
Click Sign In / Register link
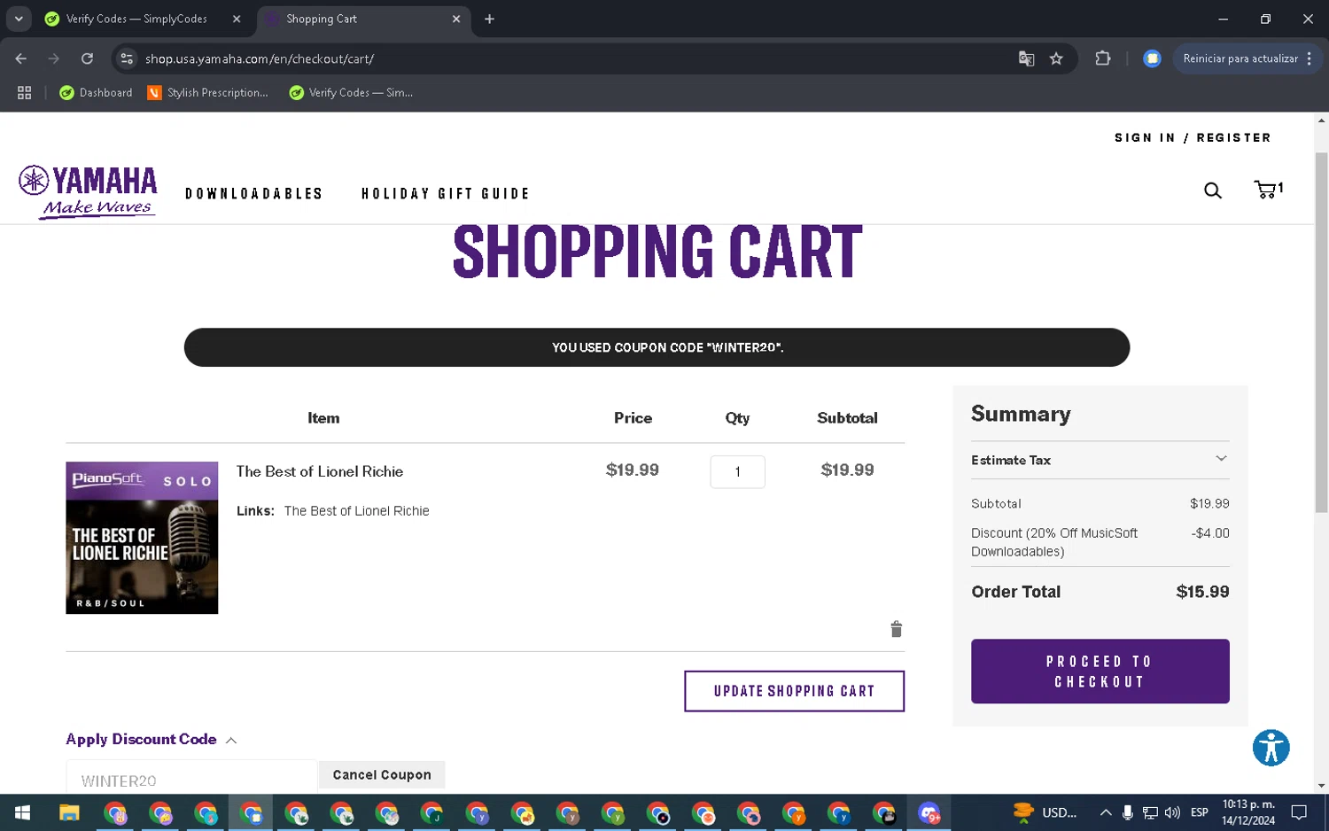[x=1193, y=137]
